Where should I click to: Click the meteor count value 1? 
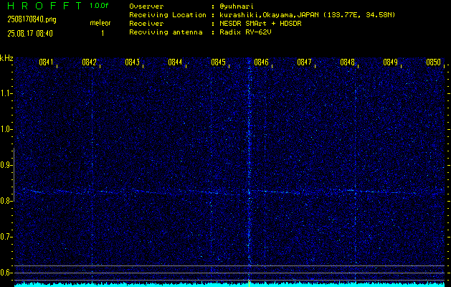(103, 34)
